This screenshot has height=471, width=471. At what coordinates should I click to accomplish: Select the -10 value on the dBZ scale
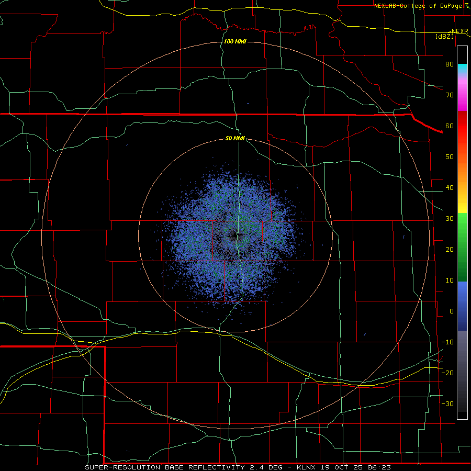point(447,342)
